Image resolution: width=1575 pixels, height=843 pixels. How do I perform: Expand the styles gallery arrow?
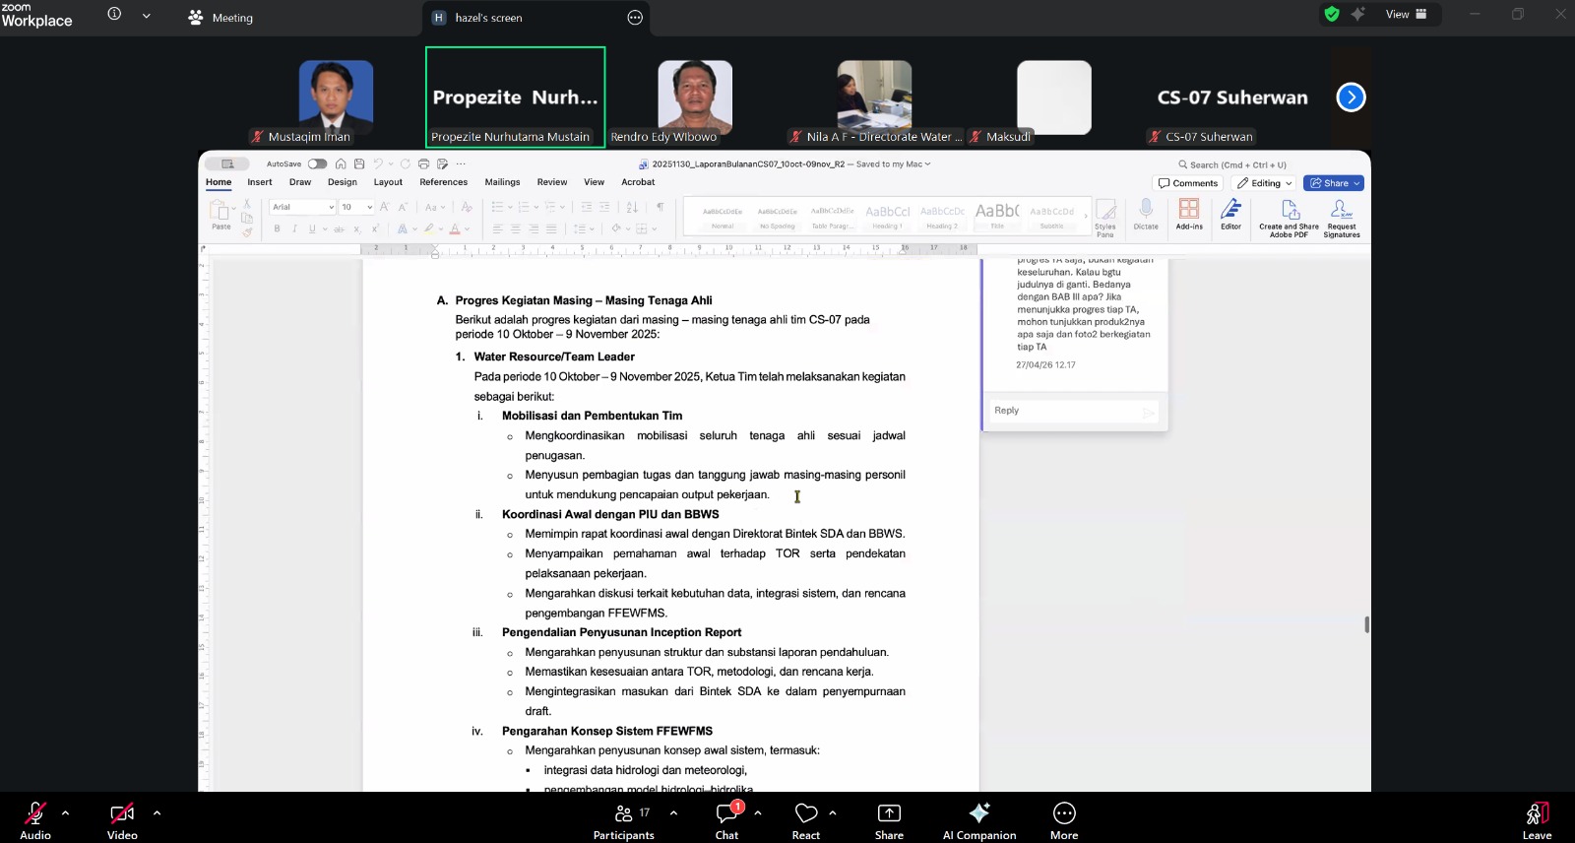pyautogui.click(x=1087, y=216)
